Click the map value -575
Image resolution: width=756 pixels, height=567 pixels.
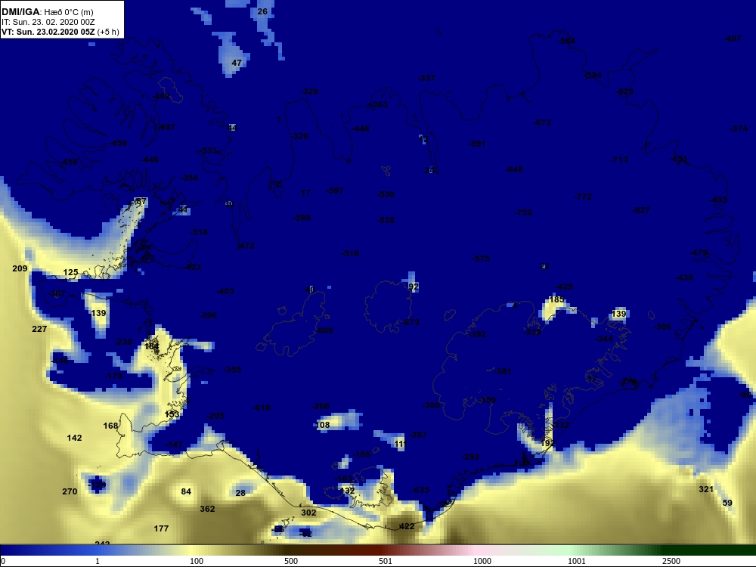coord(481,259)
